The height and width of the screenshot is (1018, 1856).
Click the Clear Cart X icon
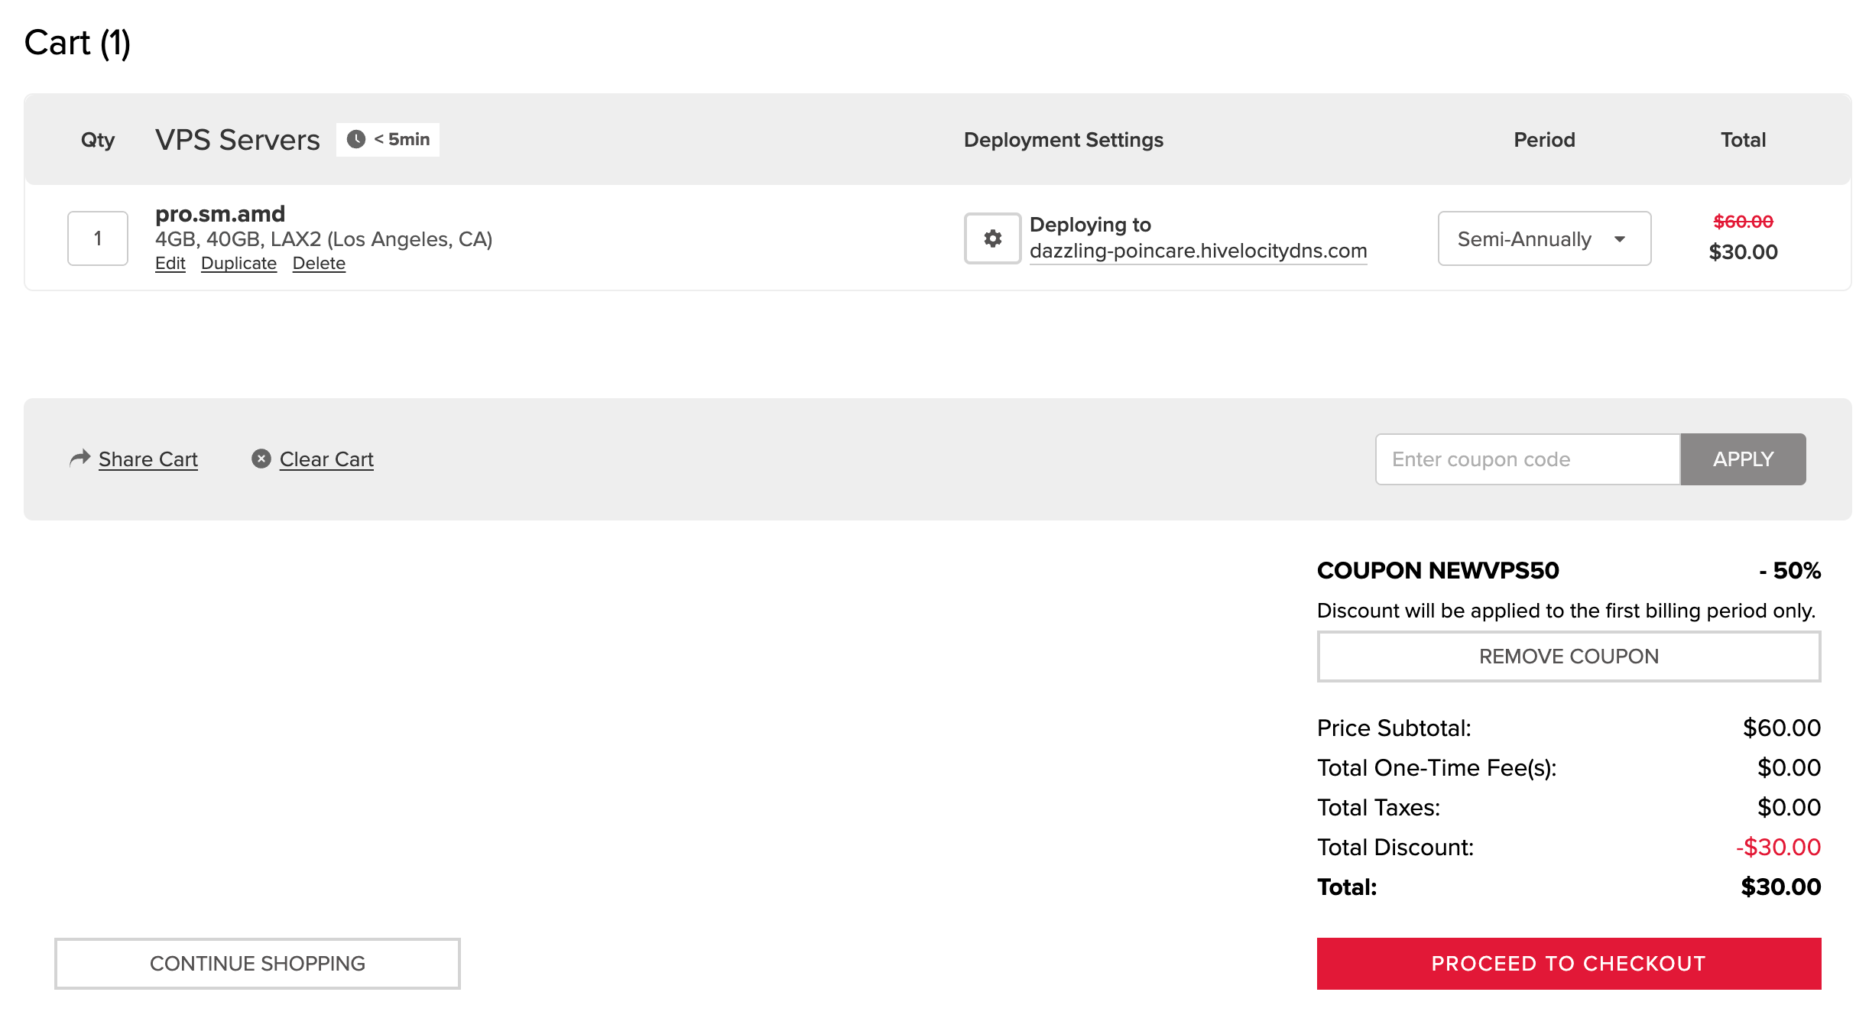261,459
